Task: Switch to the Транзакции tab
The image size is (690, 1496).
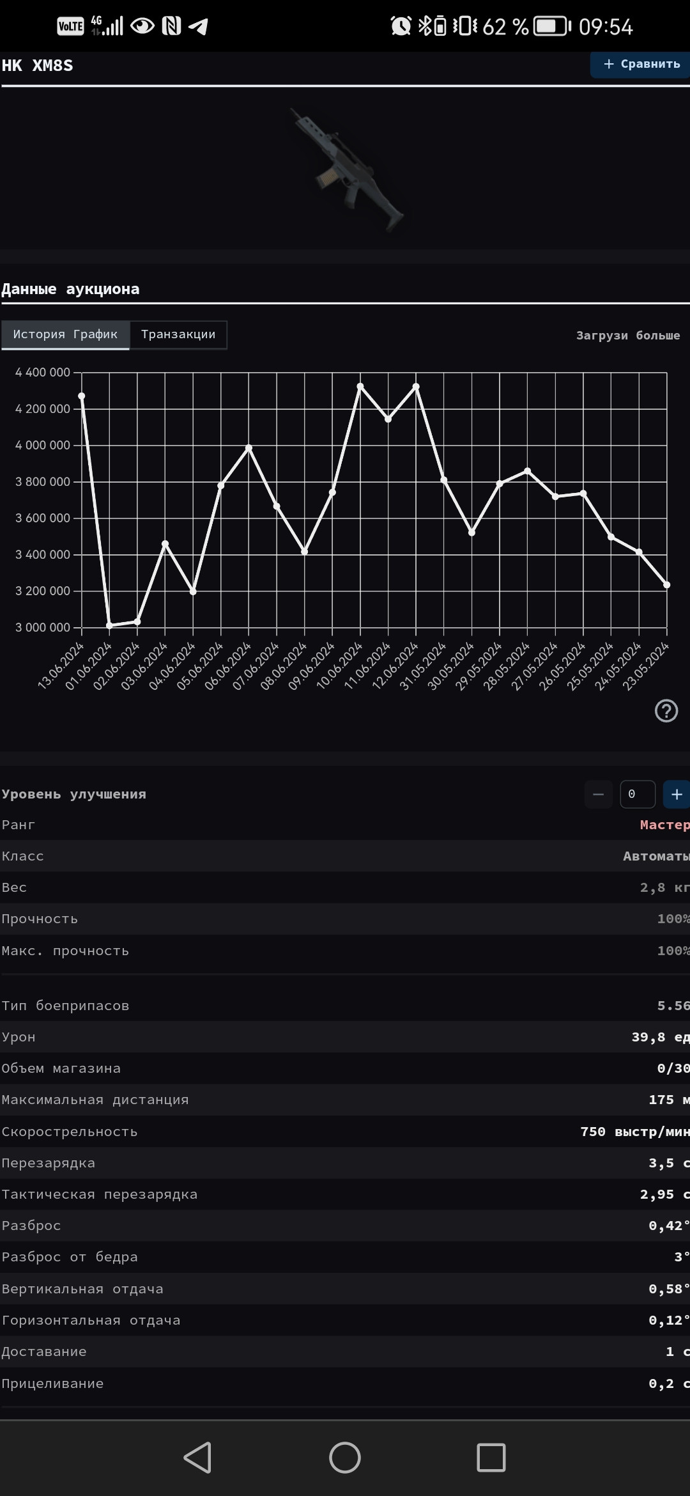Action: pos(178,334)
